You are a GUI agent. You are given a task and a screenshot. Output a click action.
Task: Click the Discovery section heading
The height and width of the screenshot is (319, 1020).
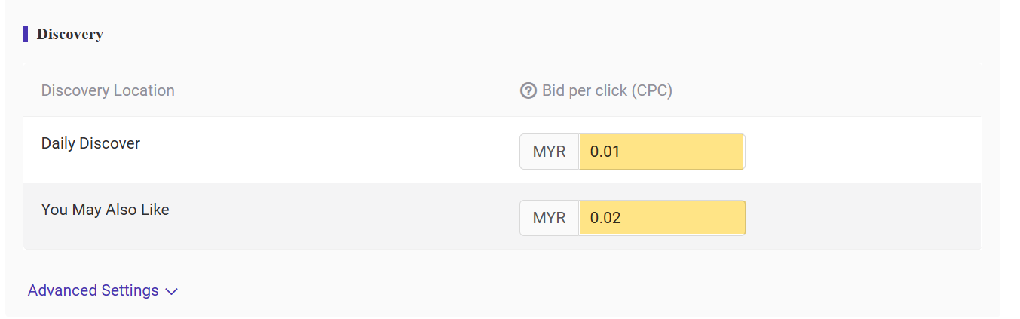(70, 34)
